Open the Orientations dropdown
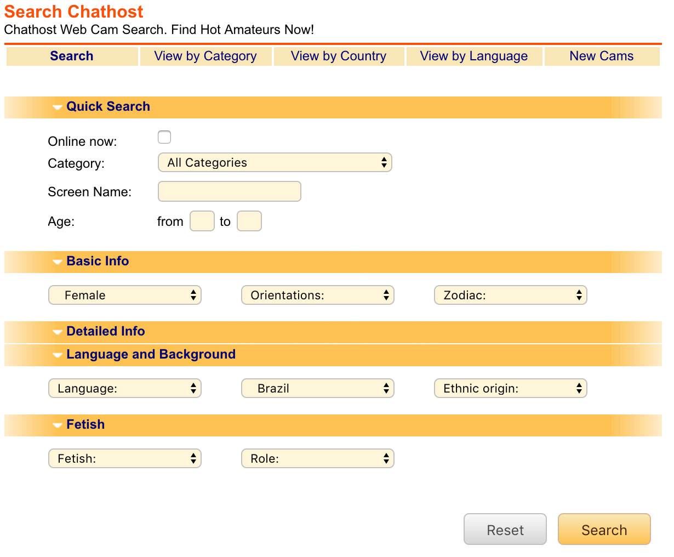 click(318, 295)
